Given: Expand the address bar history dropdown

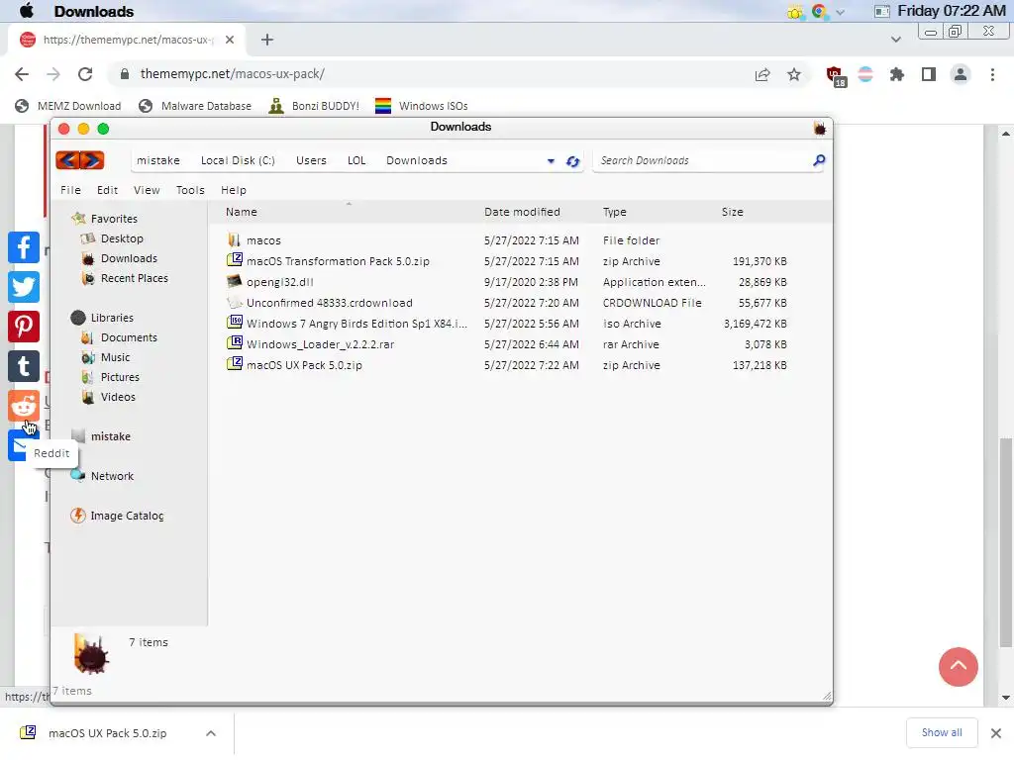Looking at the screenshot, I should tap(551, 161).
